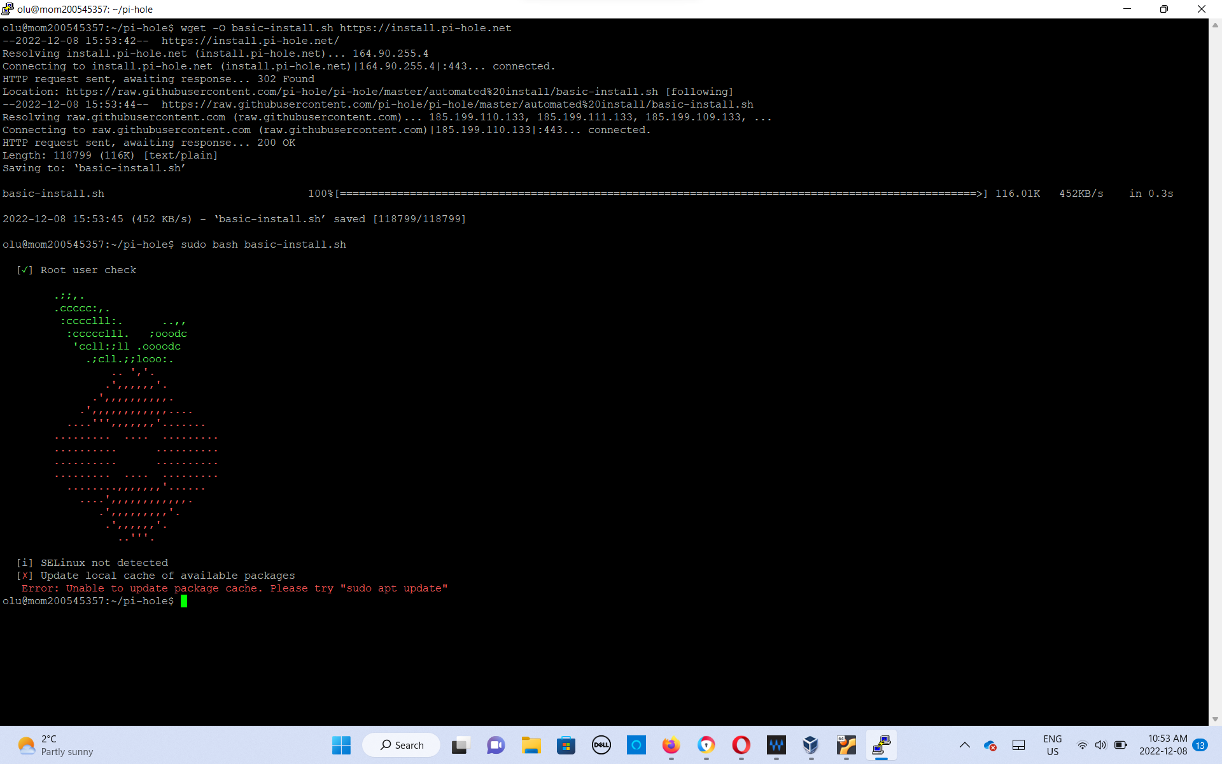Launch Oracle VirtualBox from the taskbar
This screenshot has height=764, width=1222.
pyautogui.click(x=810, y=746)
